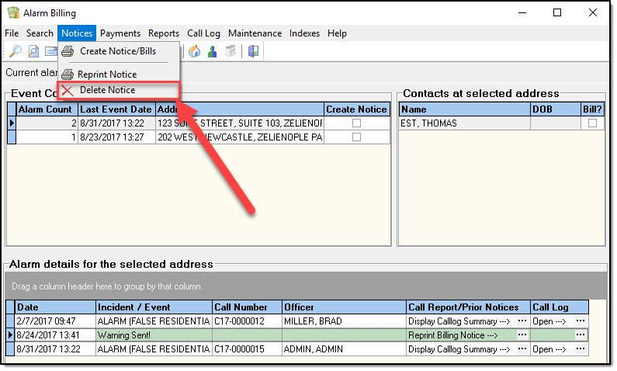Screen dimensions: 617x371
Task: Expand the Reports menu
Action: [x=164, y=33]
